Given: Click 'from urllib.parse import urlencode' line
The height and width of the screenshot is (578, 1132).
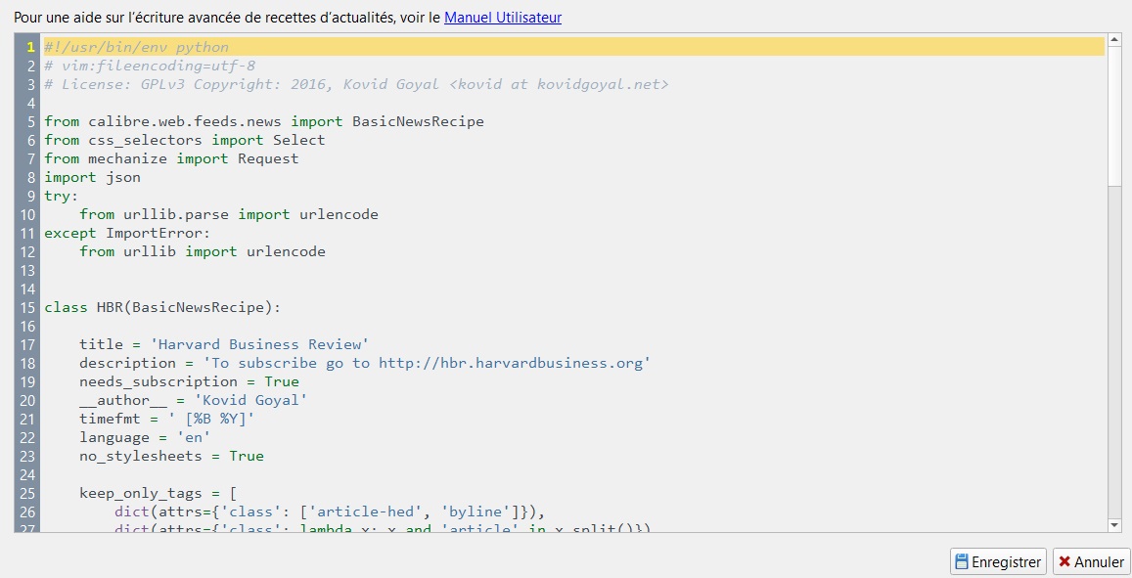Looking at the screenshot, I should pos(229,214).
